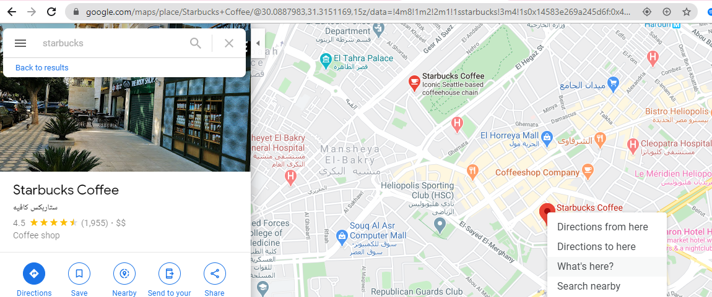The width and height of the screenshot is (712, 297).
Task: Click El Bakry General Hospital marker
Action: tap(290, 177)
